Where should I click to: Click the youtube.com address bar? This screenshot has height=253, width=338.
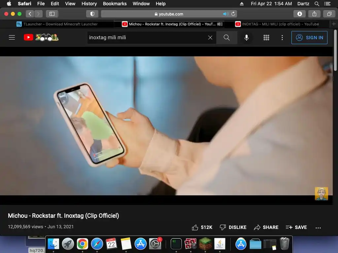(169, 14)
